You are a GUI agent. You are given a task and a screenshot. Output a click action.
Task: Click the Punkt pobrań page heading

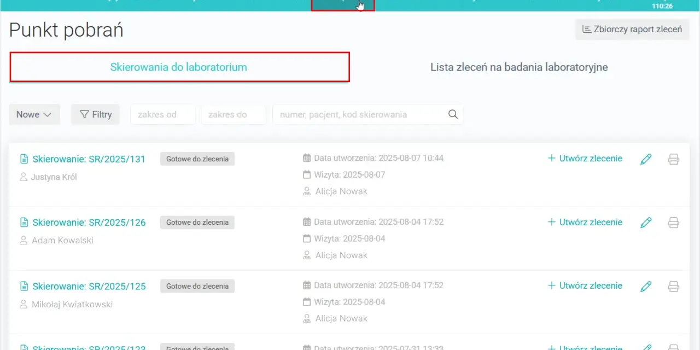pos(66,30)
